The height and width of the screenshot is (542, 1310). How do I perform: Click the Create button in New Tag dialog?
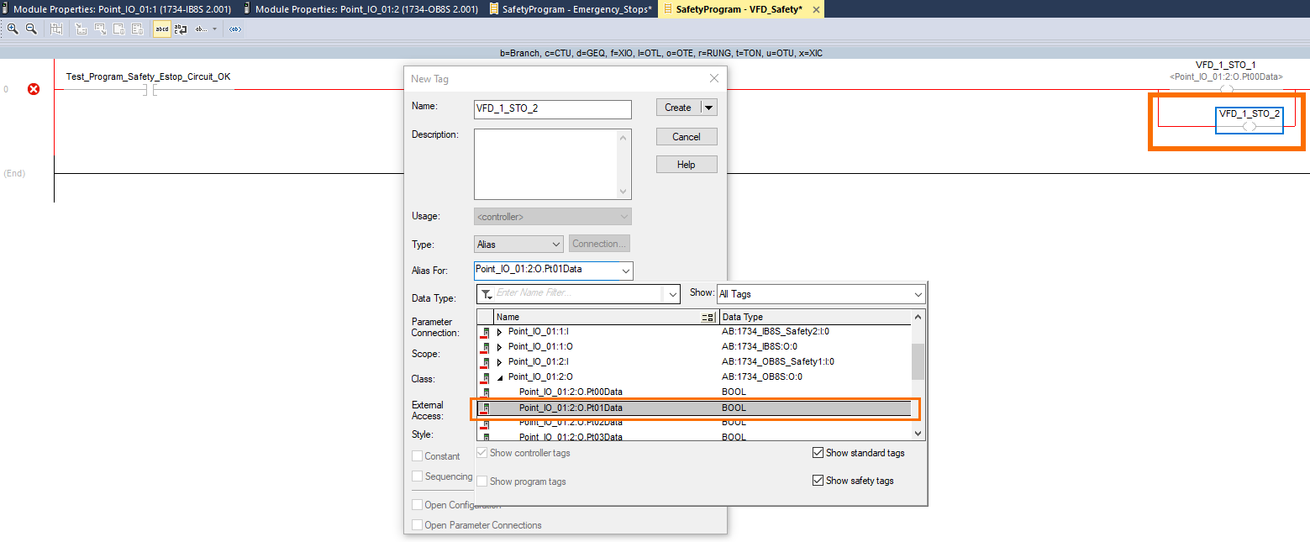(x=677, y=107)
